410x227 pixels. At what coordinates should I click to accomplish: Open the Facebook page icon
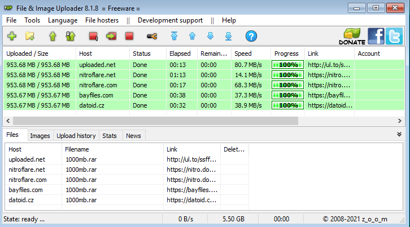[376, 36]
